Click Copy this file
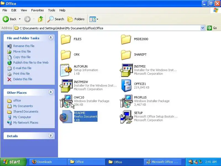This screenshot has width=221, height=166. point(22,57)
